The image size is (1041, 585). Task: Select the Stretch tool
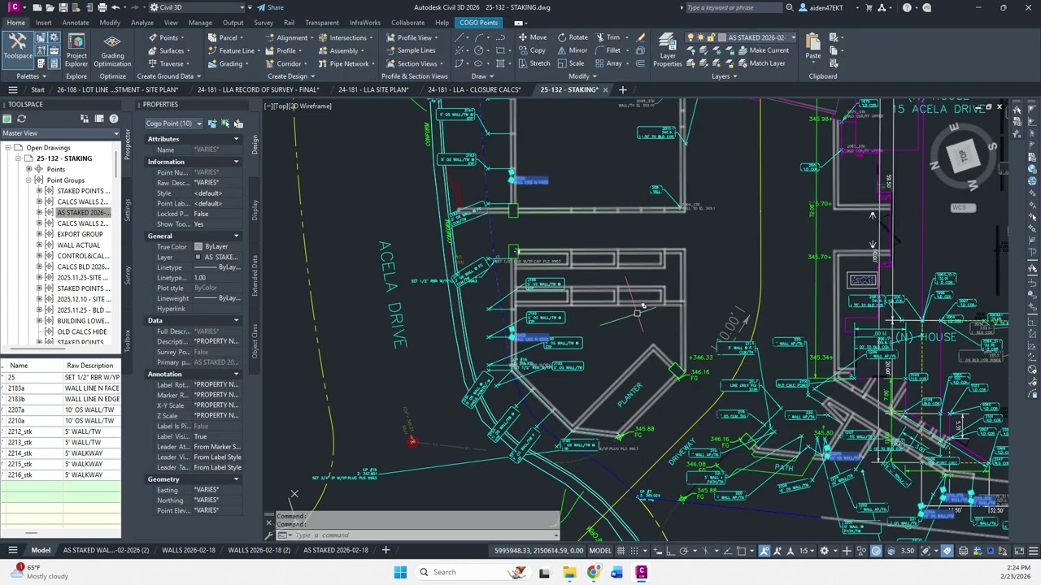pyautogui.click(x=534, y=63)
